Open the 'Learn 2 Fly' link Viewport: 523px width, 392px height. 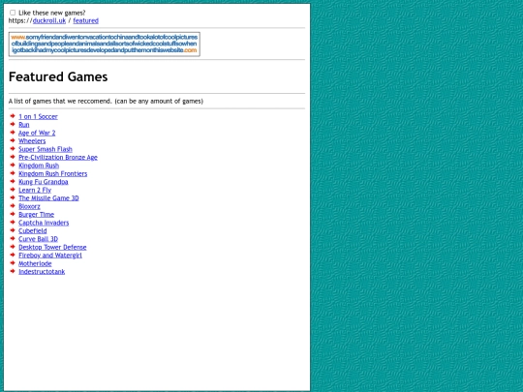pos(35,190)
